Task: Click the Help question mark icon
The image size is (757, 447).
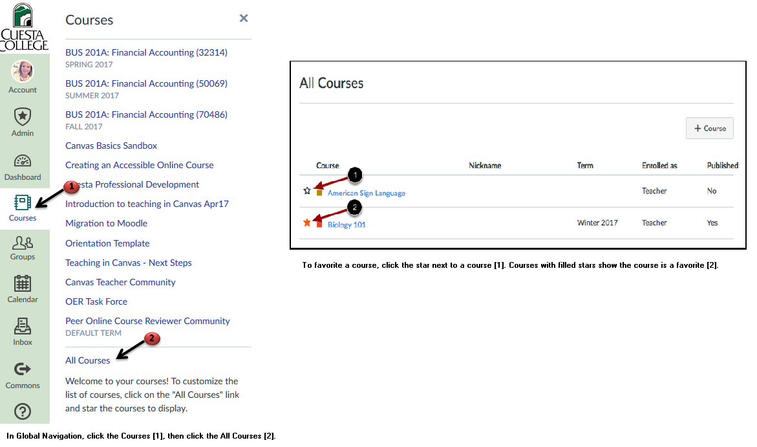Action: 23,411
